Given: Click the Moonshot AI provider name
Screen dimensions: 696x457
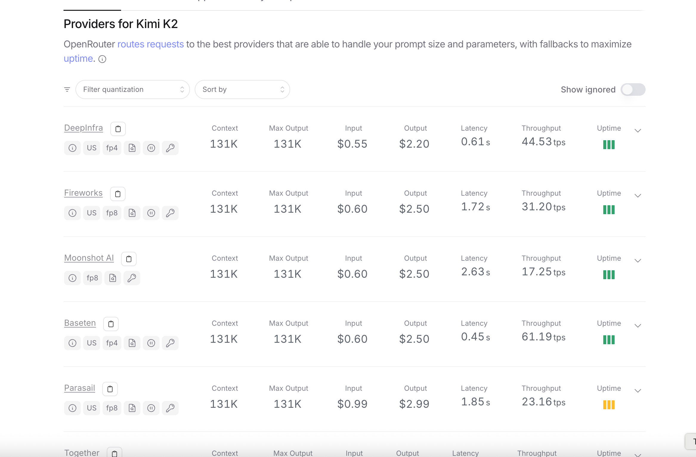Looking at the screenshot, I should 89,258.
